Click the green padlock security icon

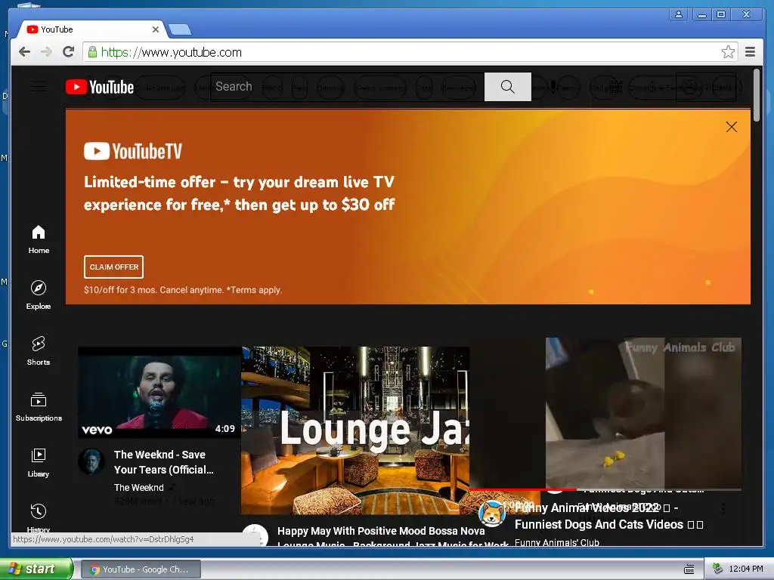92,52
